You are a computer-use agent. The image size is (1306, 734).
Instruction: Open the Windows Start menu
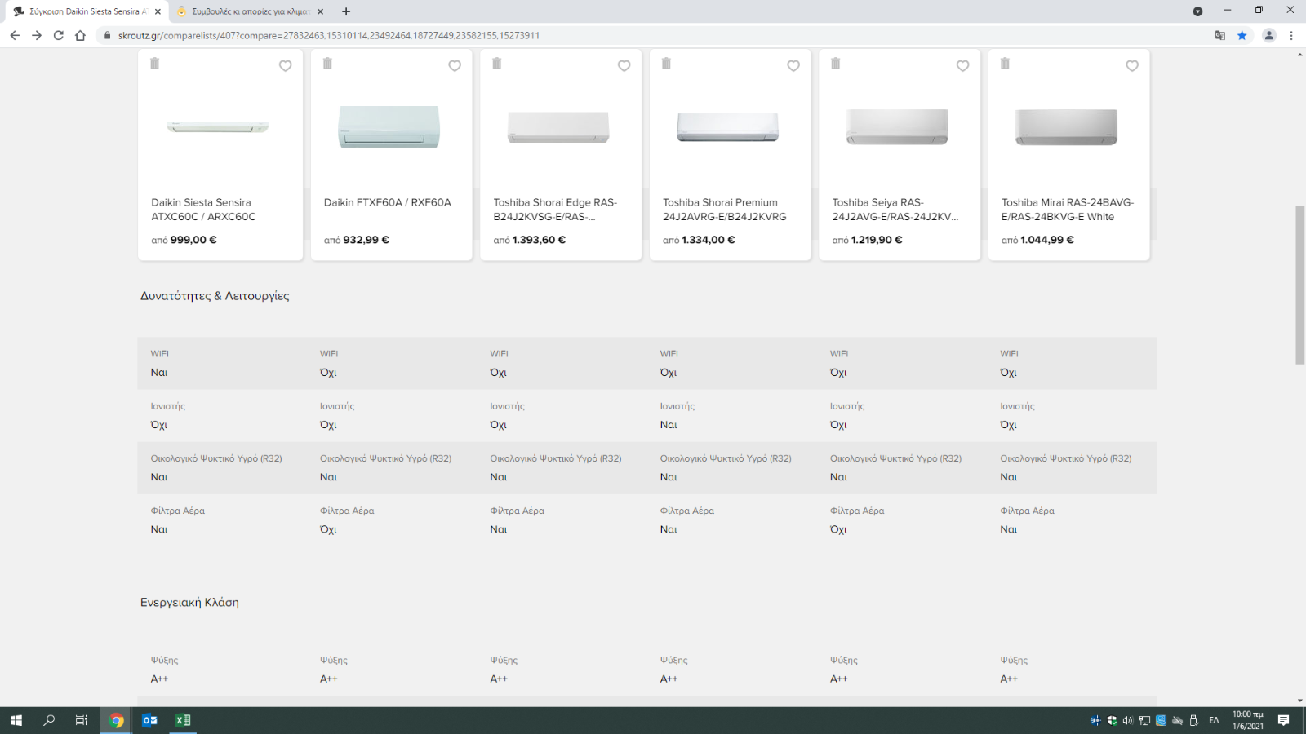click(x=16, y=720)
